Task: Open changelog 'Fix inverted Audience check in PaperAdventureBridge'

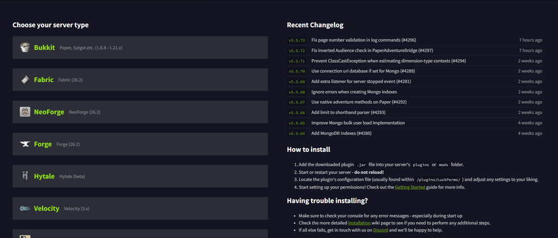Action: pyautogui.click(x=372, y=51)
